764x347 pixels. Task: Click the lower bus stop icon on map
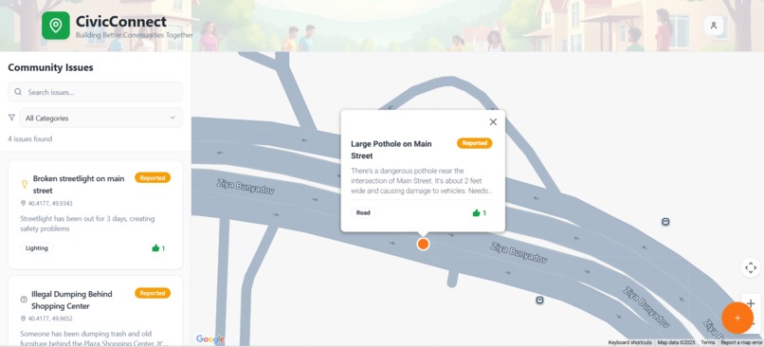[539, 301]
